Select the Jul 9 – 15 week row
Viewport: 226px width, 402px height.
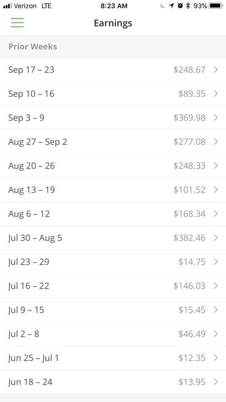(x=113, y=310)
